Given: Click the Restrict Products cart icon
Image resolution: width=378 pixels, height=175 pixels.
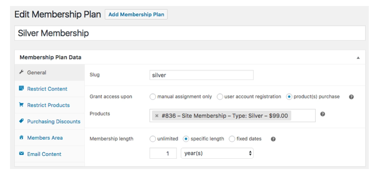Looking at the screenshot, I should point(22,105).
